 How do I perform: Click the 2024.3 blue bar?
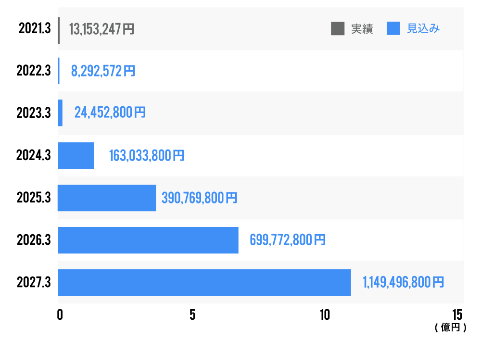coord(76,155)
